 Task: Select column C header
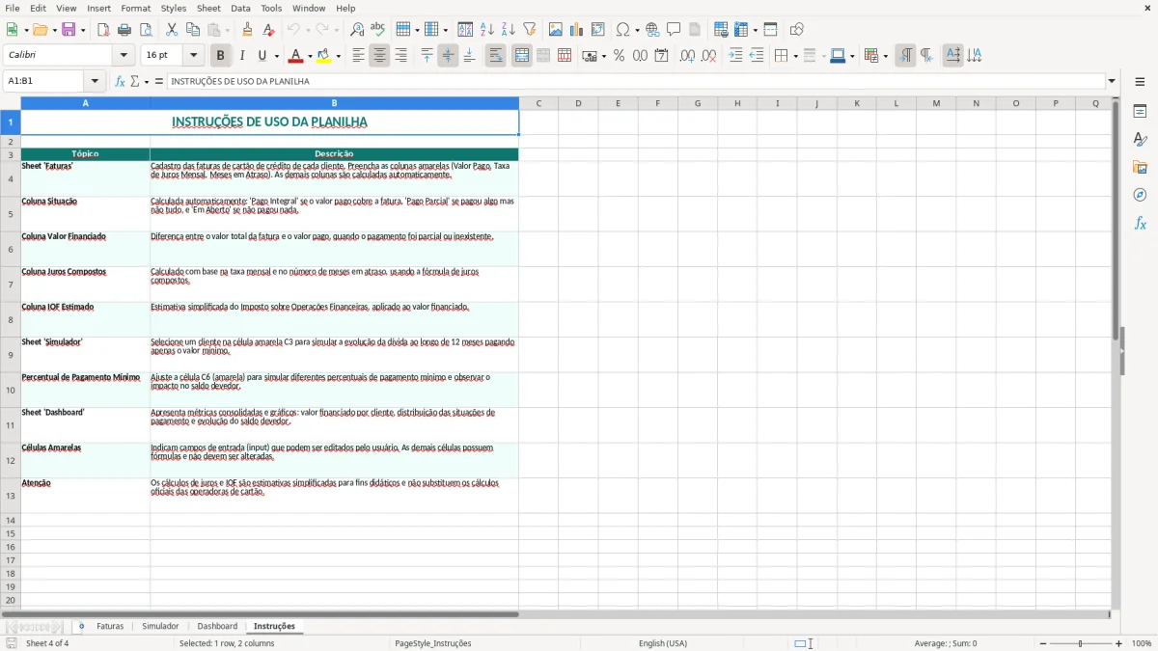[538, 103]
